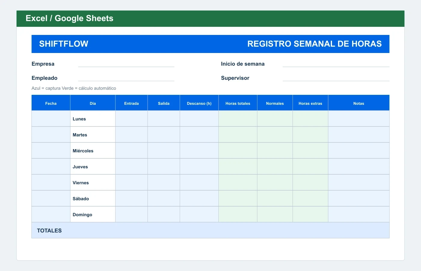Image resolution: width=421 pixels, height=271 pixels.
Task: Select the Fecha cell for Lunes
Action: pyautogui.click(x=51, y=119)
